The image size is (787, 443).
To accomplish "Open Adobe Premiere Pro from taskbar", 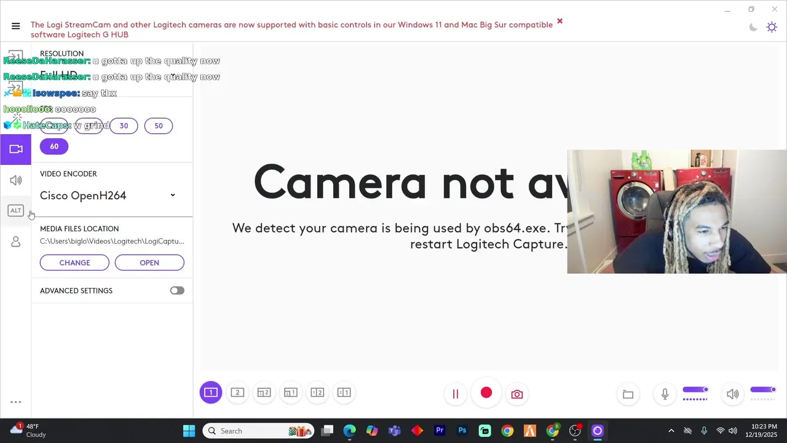I will point(440,431).
